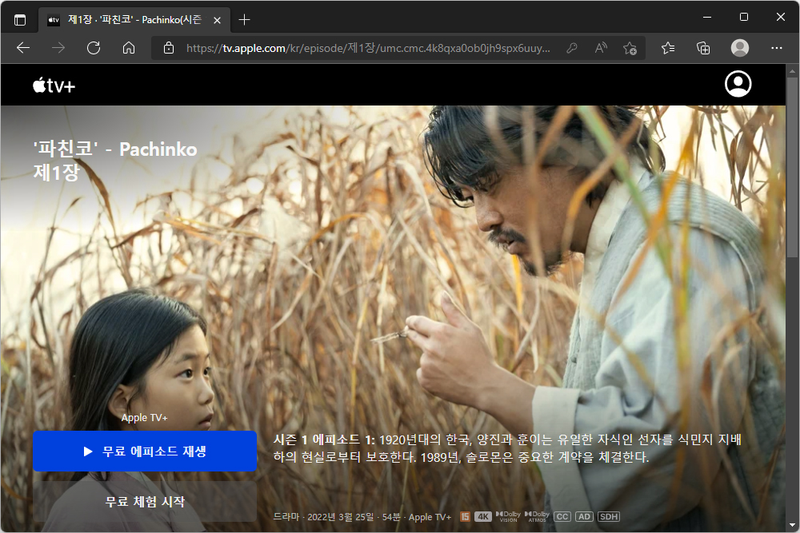800x533 pixels.
Task: Go back to previous page
Action: pos(23,48)
